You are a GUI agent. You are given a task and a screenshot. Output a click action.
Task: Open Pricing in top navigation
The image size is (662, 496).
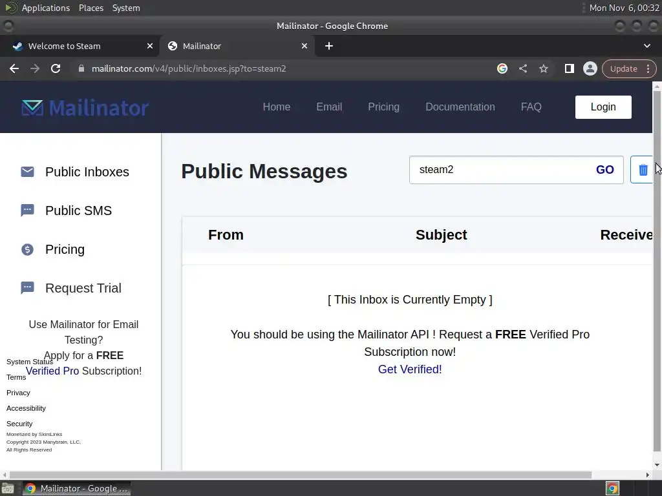(384, 107)
